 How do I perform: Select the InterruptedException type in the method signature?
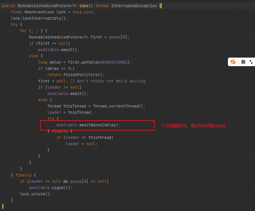(134, 5)
